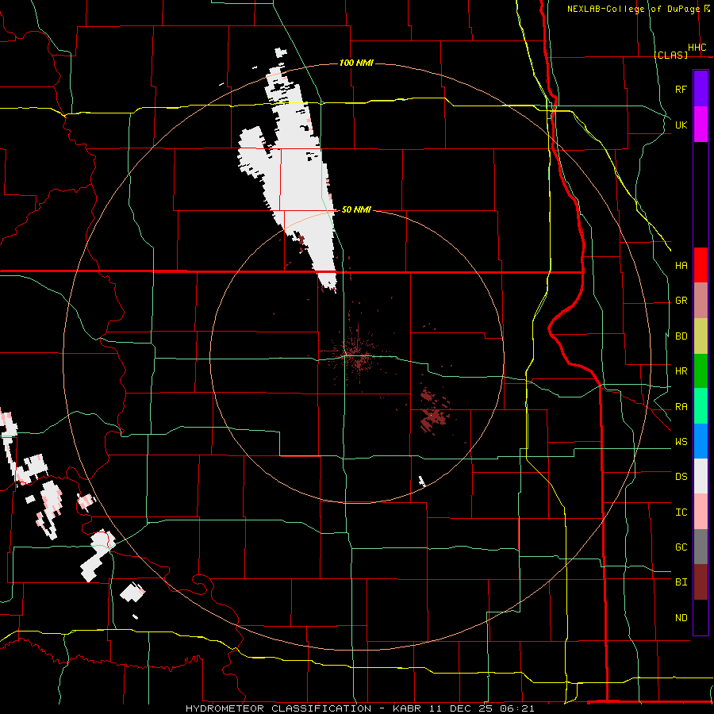Viewport: 714px width, 714px height.
Task: Click the IC pink legend swatch
Action: tap(701, 512)
